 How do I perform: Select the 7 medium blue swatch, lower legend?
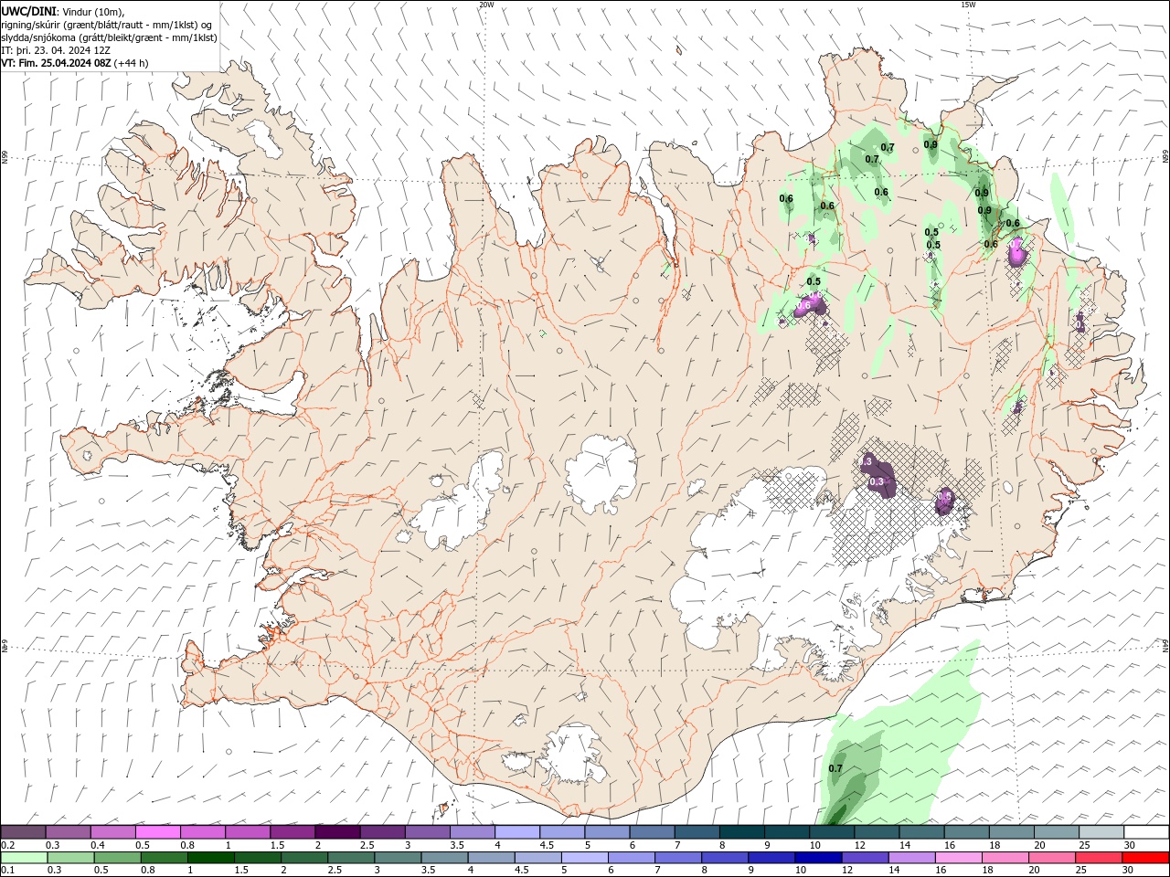coord(678,858)
